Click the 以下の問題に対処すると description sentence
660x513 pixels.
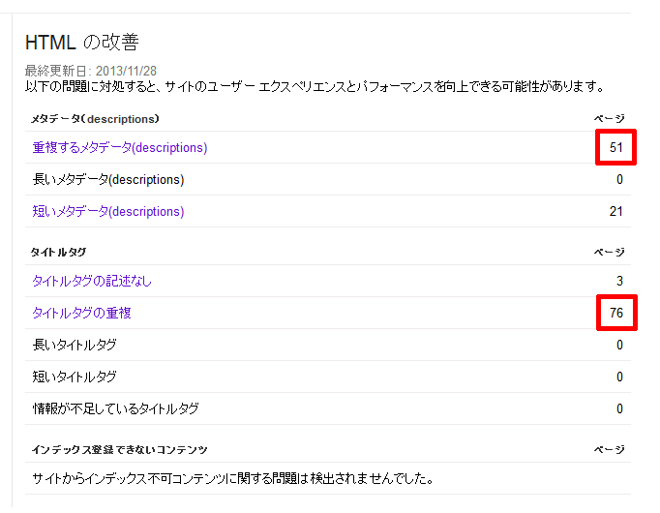click(x=315, y=87)
